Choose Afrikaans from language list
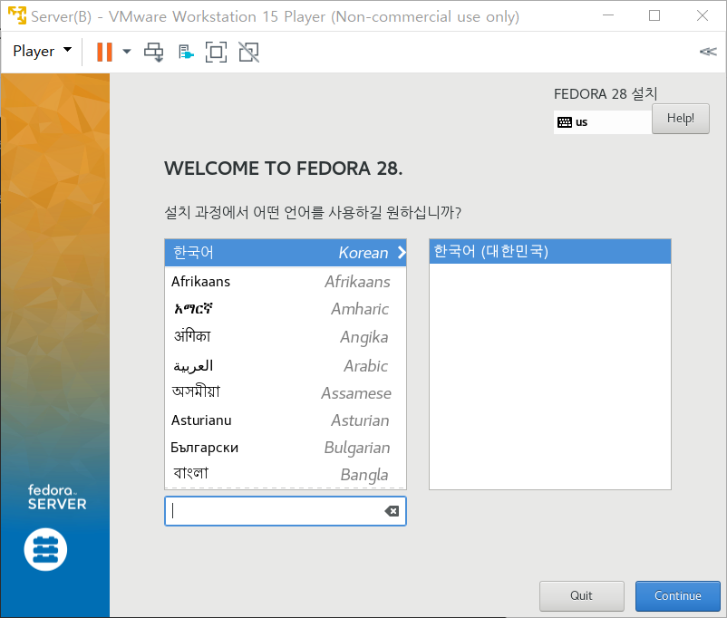 click(x=286, y=282)
